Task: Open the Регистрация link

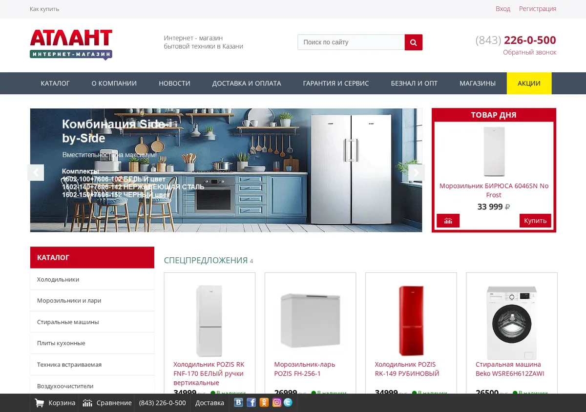Action: (537, 9)
